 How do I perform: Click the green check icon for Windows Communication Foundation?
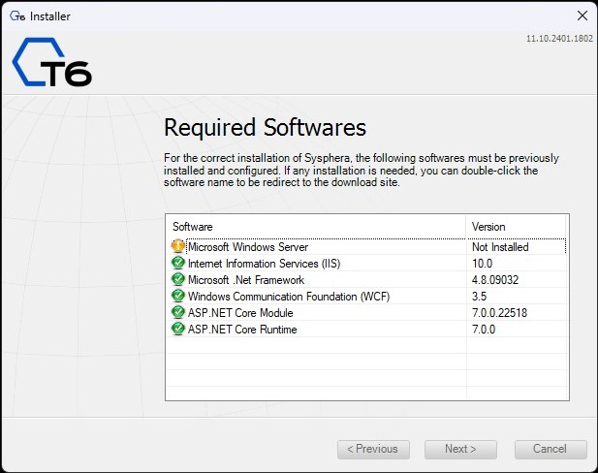tap(177, 296)
